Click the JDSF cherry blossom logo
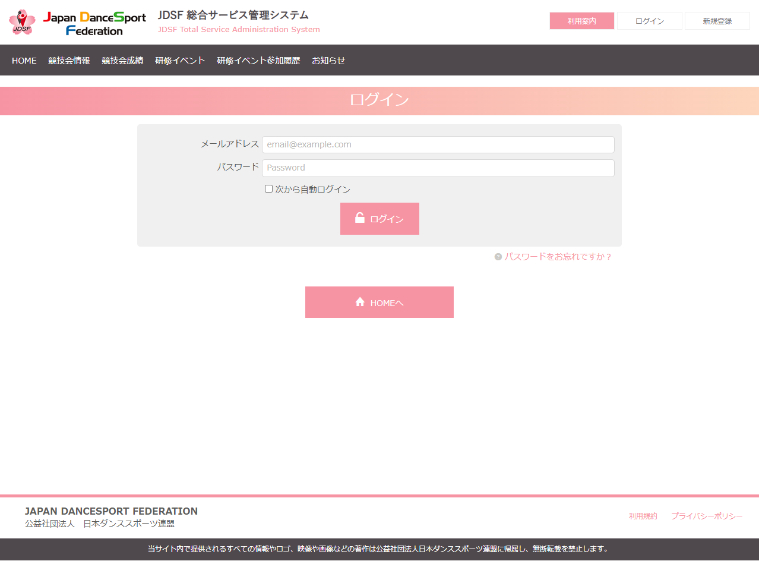The height and width of the screenshot is (561, 759). click(x=23, y=22)
